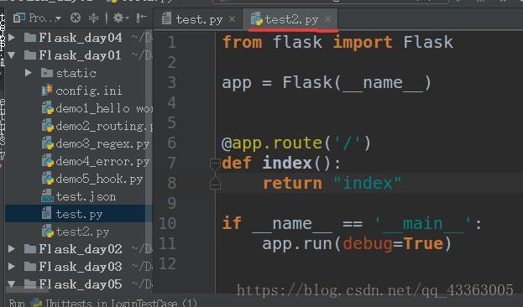Click the app.run(debug=True) code line
523x307 pixels.
point(357,243)
